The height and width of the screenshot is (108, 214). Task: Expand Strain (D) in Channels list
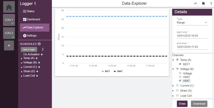173,91
